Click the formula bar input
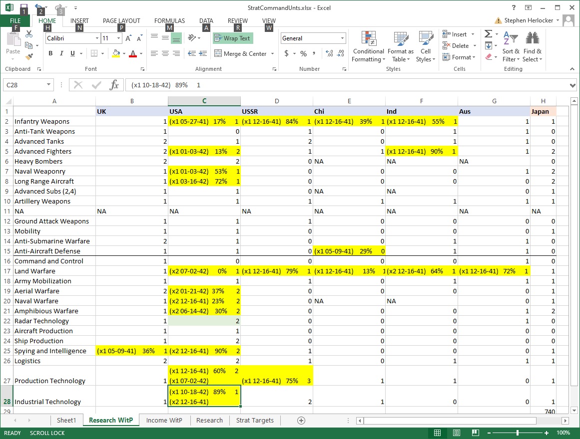 point(347,85)
